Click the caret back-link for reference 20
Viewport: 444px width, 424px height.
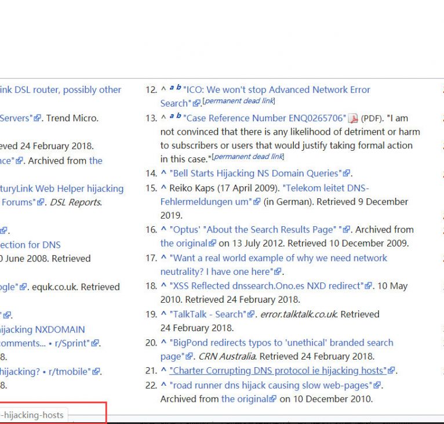click(164, 342)
